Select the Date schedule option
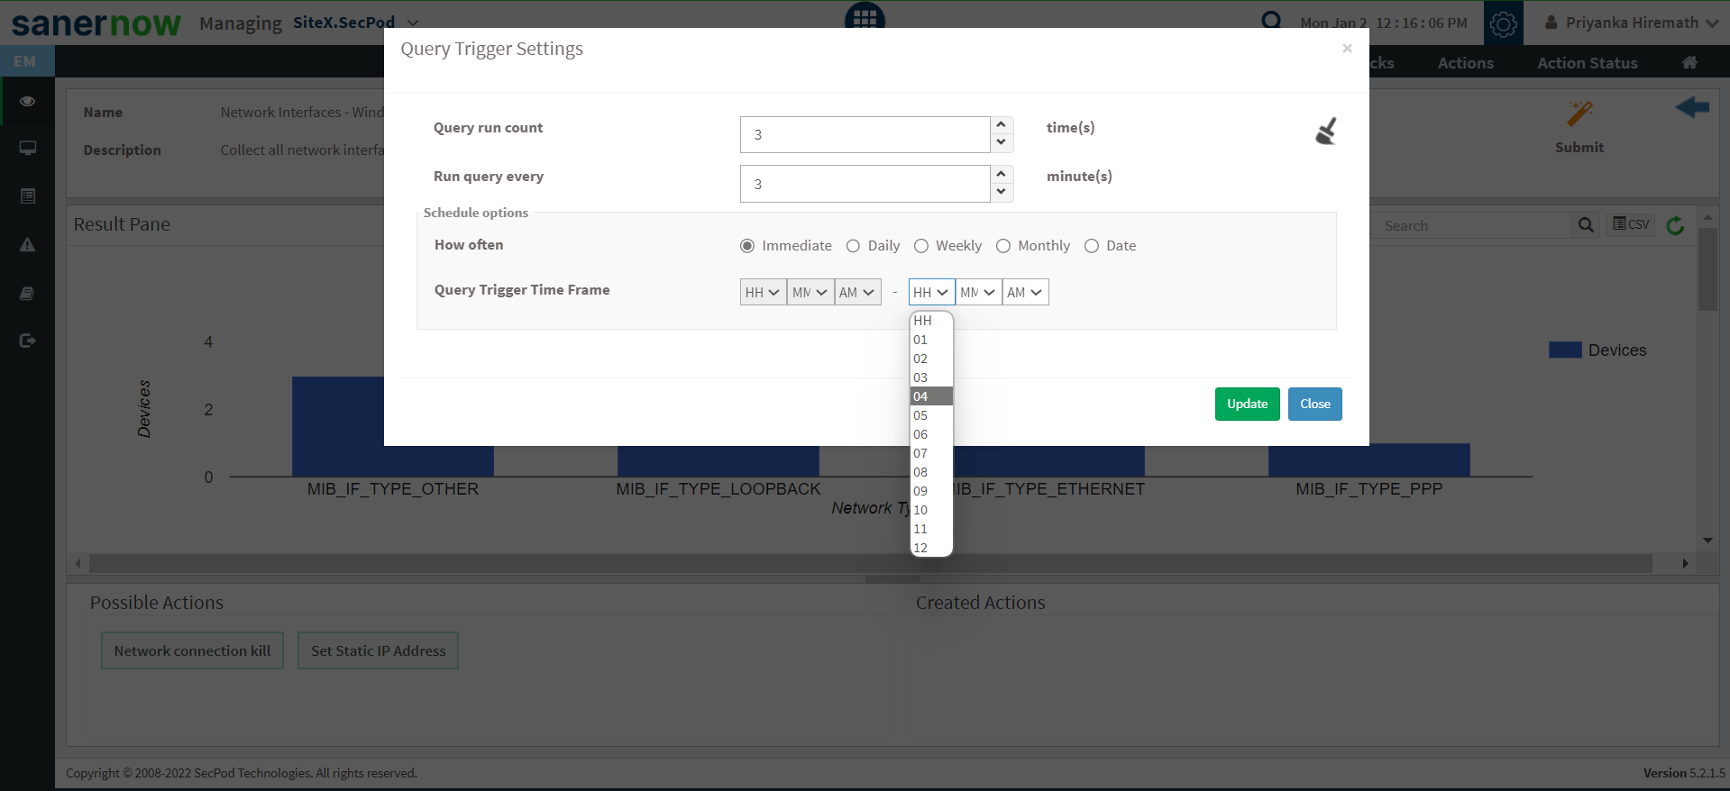 pos(1092,246)
